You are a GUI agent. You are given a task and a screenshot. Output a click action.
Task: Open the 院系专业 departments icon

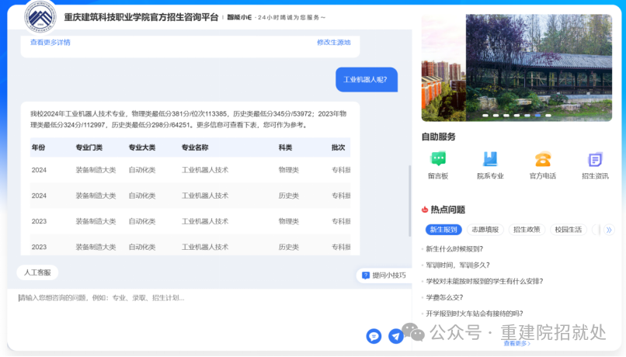pos(490,160)
